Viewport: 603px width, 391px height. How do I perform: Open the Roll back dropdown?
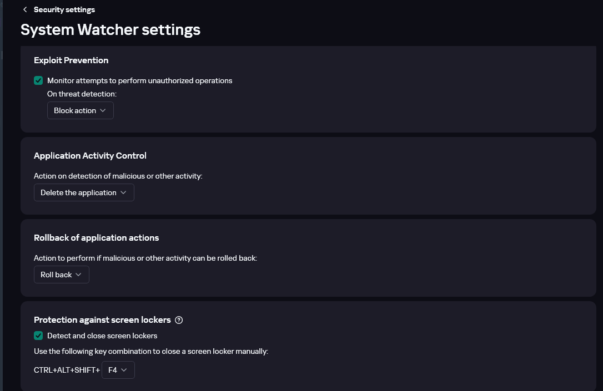[61, 275]
